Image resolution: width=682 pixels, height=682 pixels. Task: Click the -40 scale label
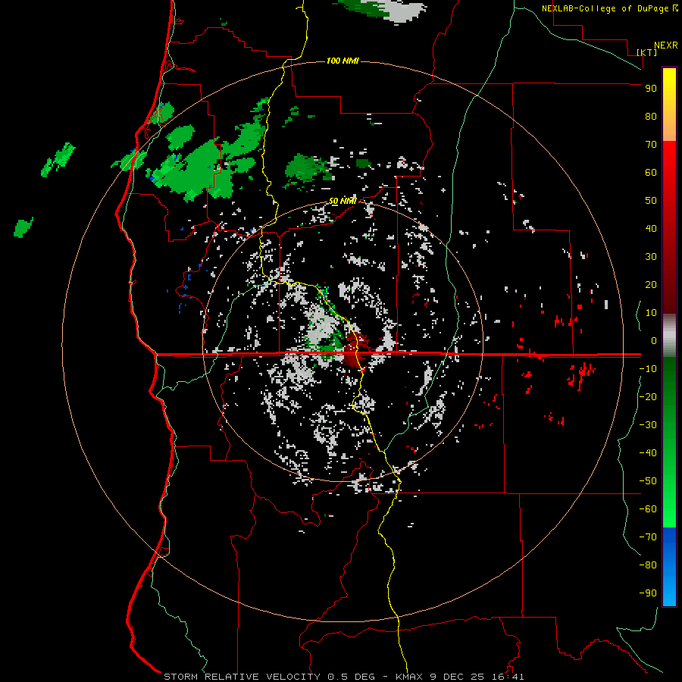pyautogui.click(x=648, y=453)
